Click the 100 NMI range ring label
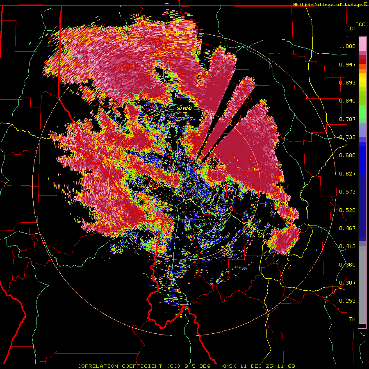This screenshot has width=369, height=369. (x=184, y=32)
